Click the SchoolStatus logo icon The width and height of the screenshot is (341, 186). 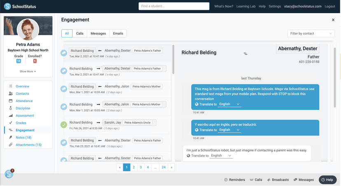coord(7,6)
